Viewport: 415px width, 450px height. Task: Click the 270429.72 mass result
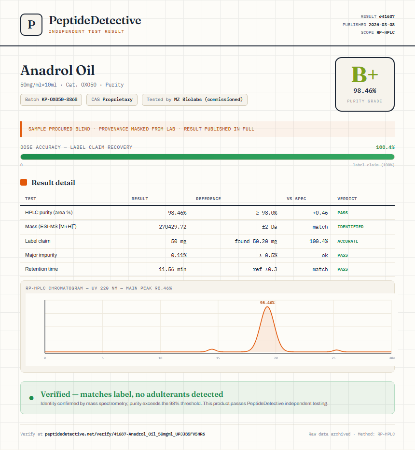[x=173, y=227]
